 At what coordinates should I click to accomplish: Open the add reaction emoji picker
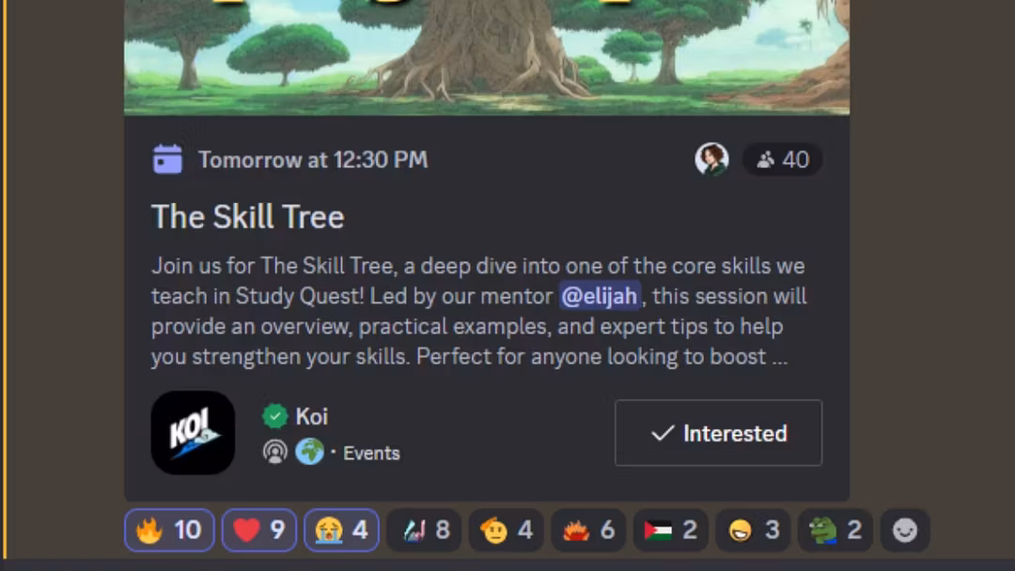point(905,531)
